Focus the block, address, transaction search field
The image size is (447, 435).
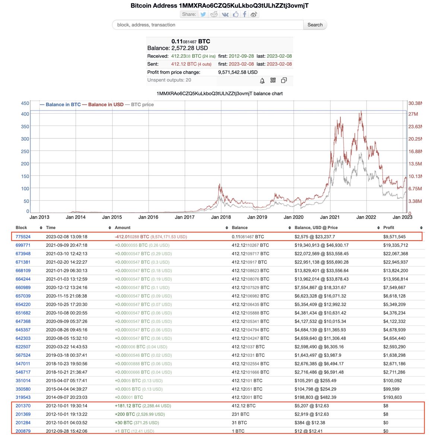(208, 25)
